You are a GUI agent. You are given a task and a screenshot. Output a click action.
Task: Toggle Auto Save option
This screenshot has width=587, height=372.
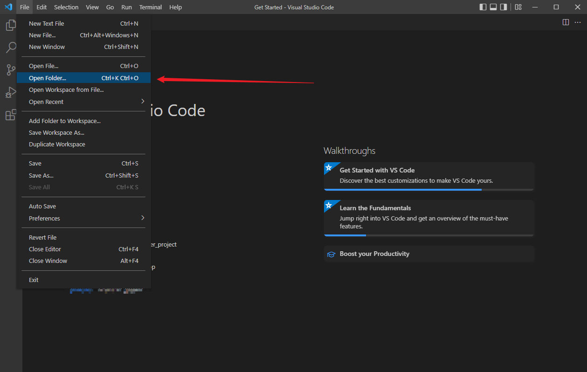tap(83, 206)
